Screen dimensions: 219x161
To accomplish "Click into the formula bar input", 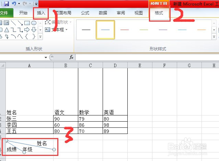I will click(x=147, y=57).
